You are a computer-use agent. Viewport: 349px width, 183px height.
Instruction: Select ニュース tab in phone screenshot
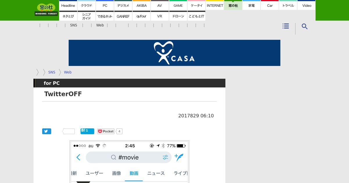click(156, 173)
